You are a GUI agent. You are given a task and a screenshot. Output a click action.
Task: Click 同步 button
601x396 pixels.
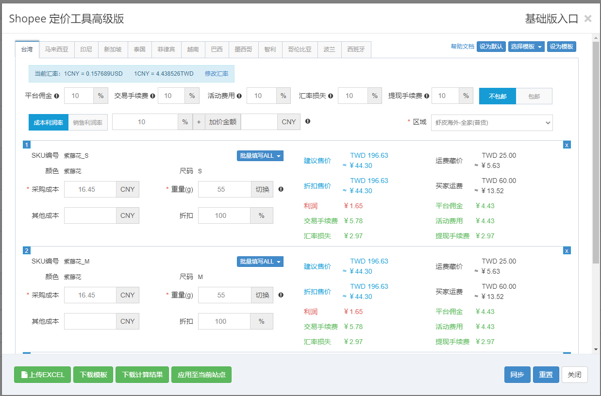pos(518,375)
